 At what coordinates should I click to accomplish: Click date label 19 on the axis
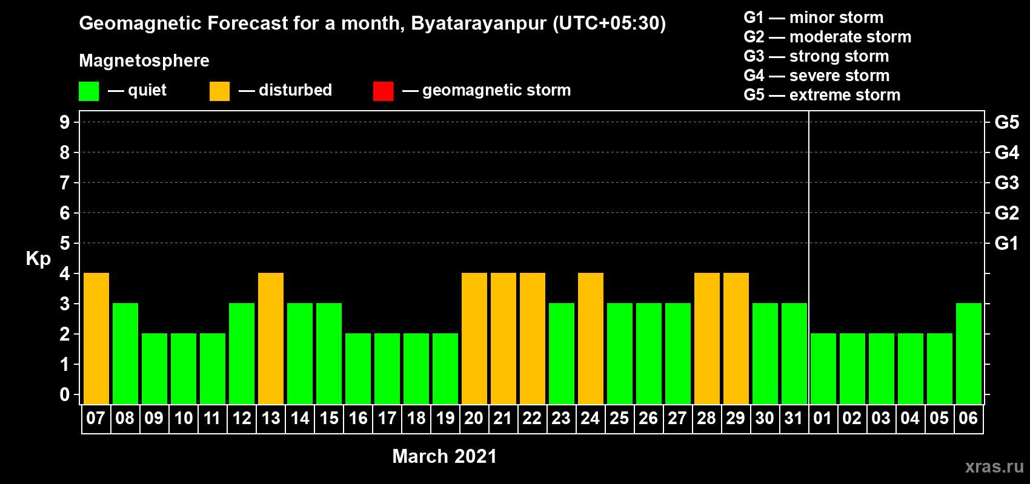tap(445, 419)
